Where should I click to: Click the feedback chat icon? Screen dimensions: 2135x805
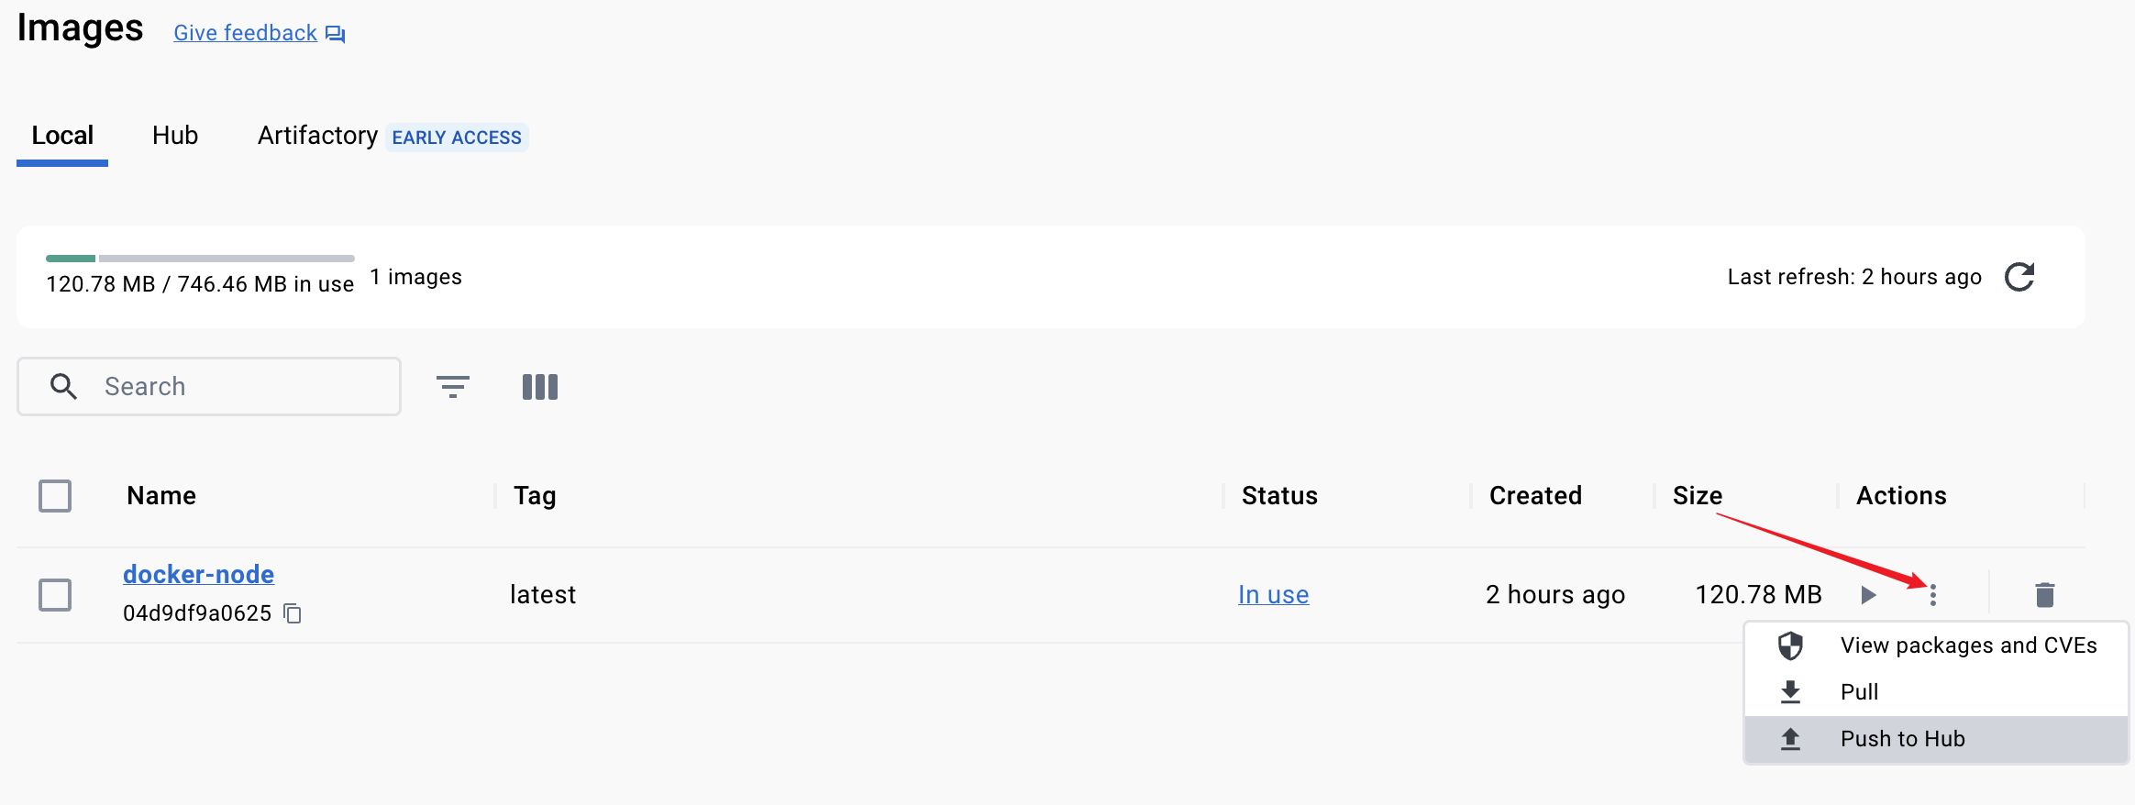point(336,35)
